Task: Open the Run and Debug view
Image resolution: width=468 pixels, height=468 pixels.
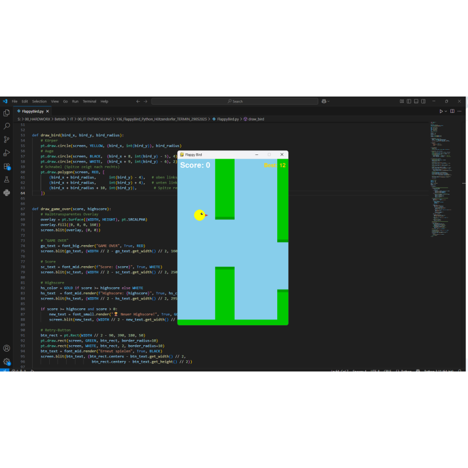Action: tap(6, 153)
